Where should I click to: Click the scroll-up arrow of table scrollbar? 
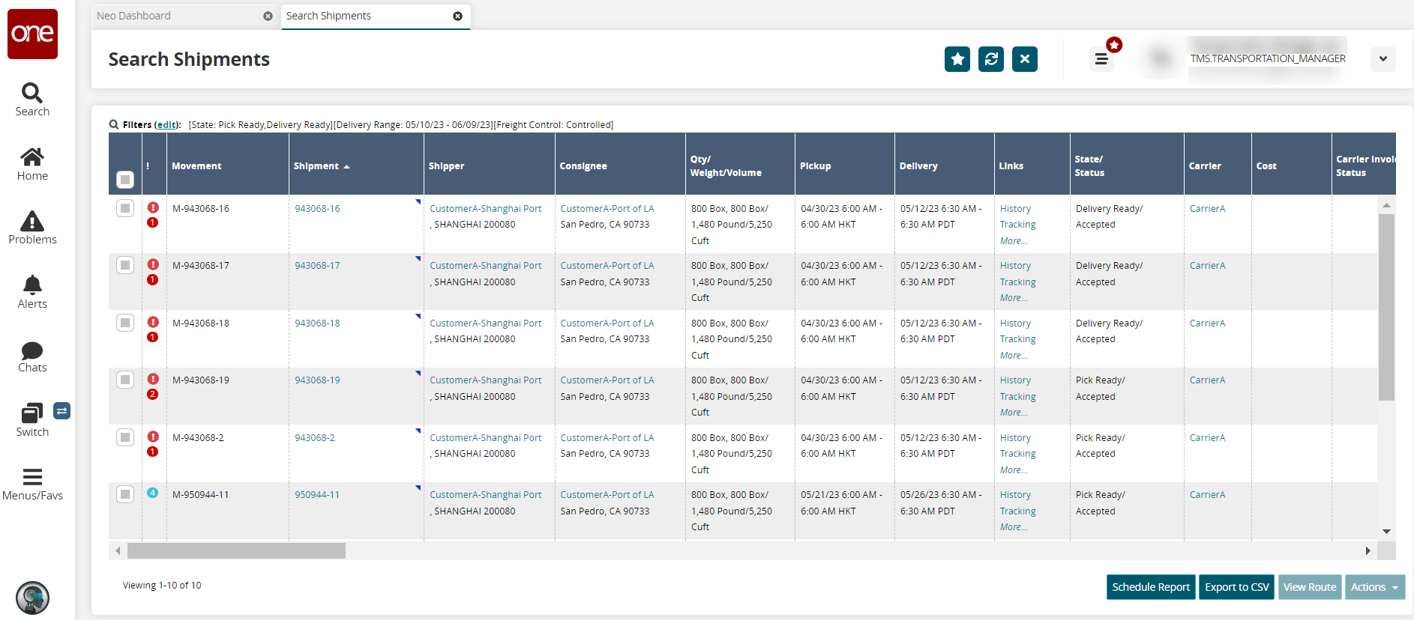coord(1386,204)
